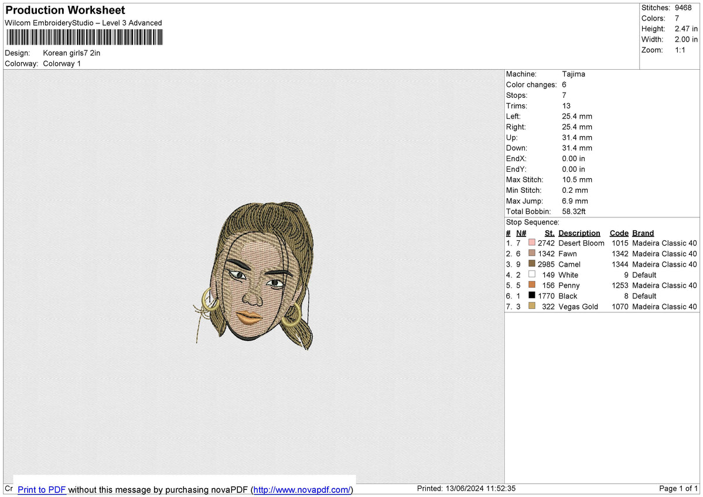Select the Total Bobbin value 58.32ft
This screenshot has height=497, width=703.
(x=574, y=211)
